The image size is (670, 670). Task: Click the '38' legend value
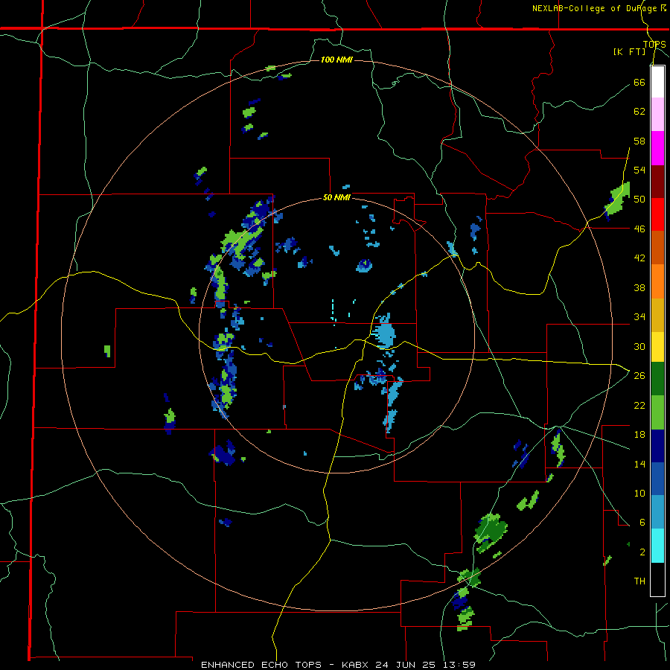[639, 287]
